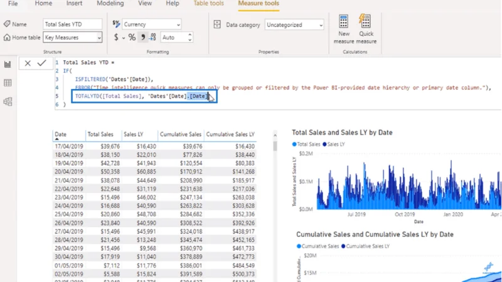Select the 30/04/2019 date cell

tap(69, 257)
